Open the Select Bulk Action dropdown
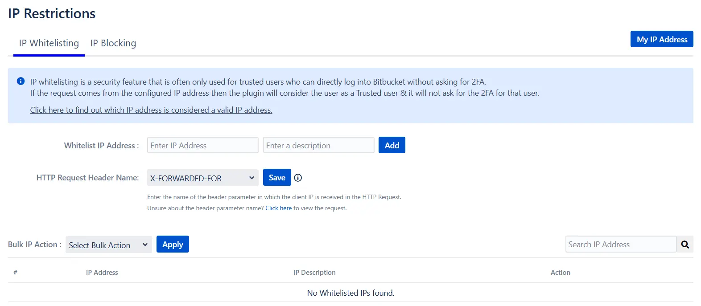 108,245
